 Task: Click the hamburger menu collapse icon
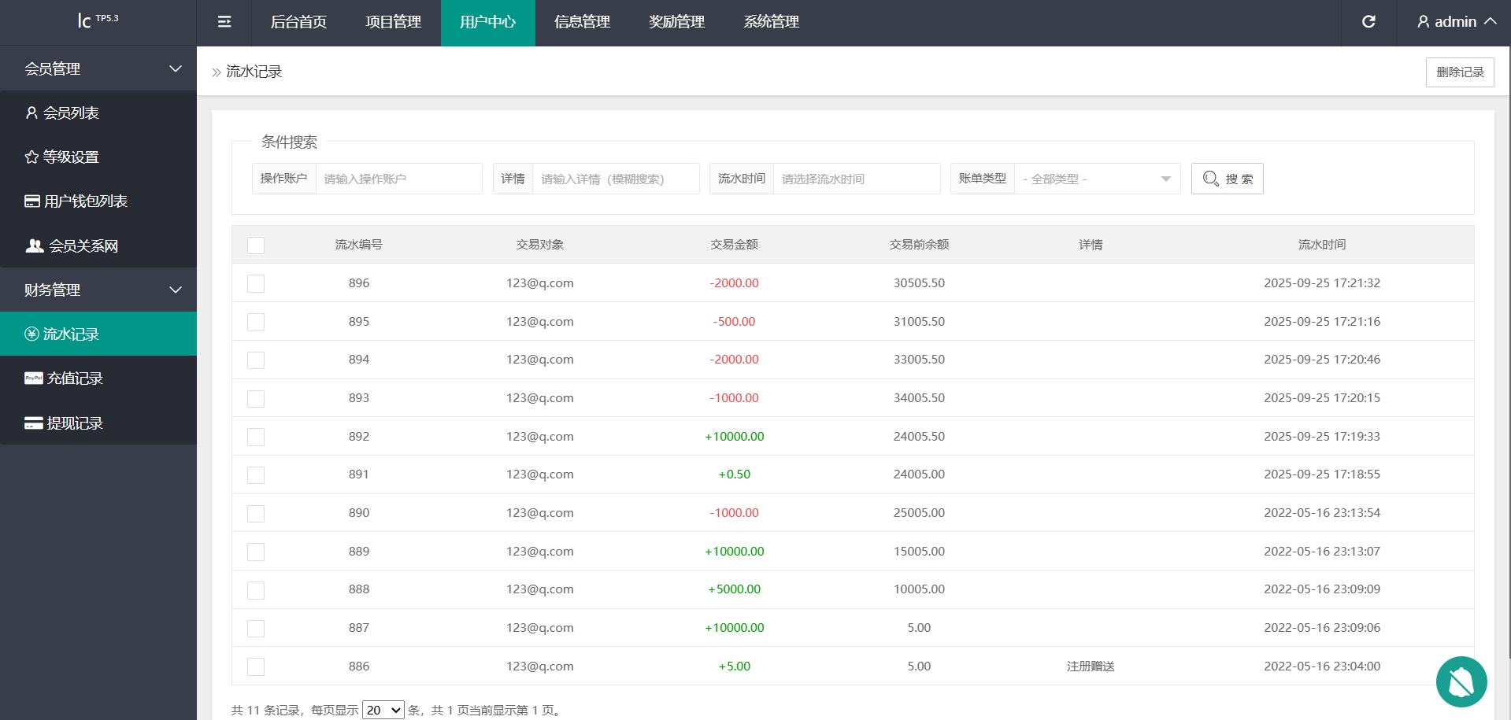(224, 22)
